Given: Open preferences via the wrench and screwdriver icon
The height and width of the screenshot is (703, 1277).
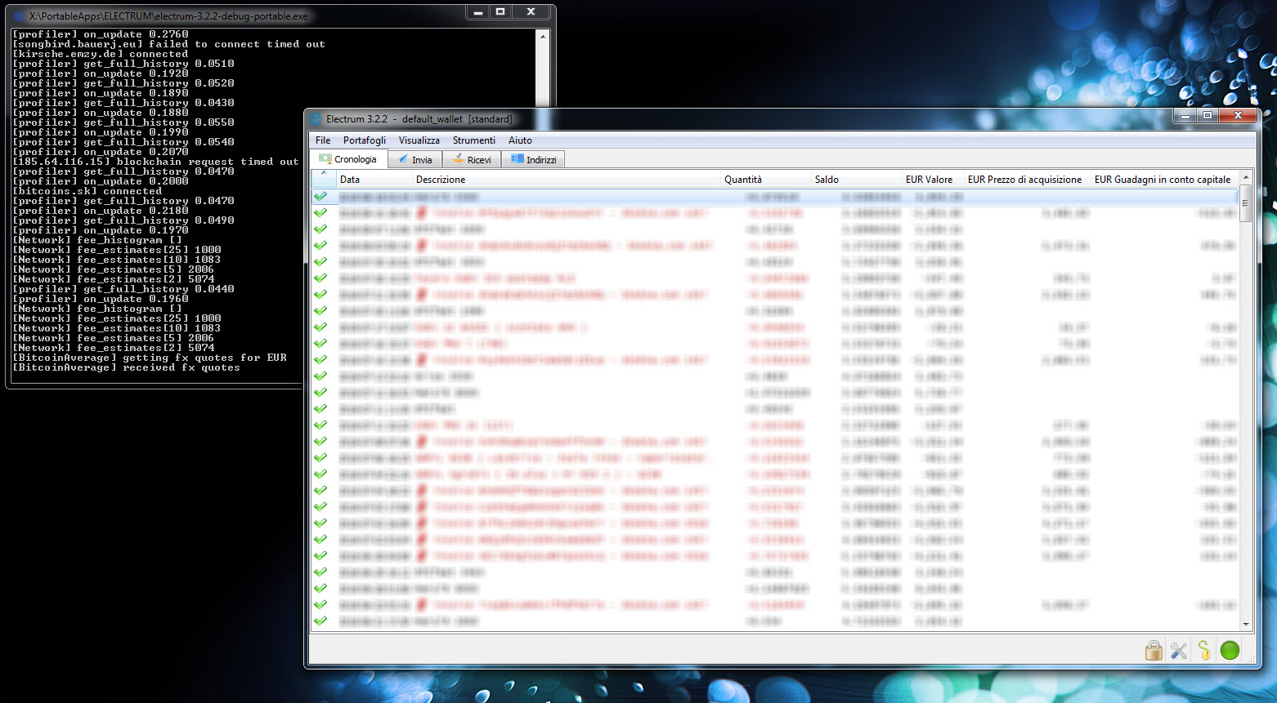Looking at the screenshot, I should point(1179,650).
